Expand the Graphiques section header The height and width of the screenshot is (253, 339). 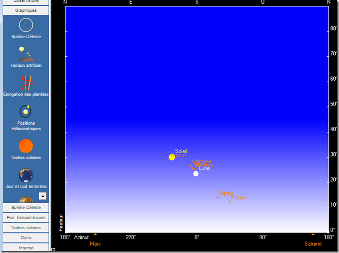[26, 11]
